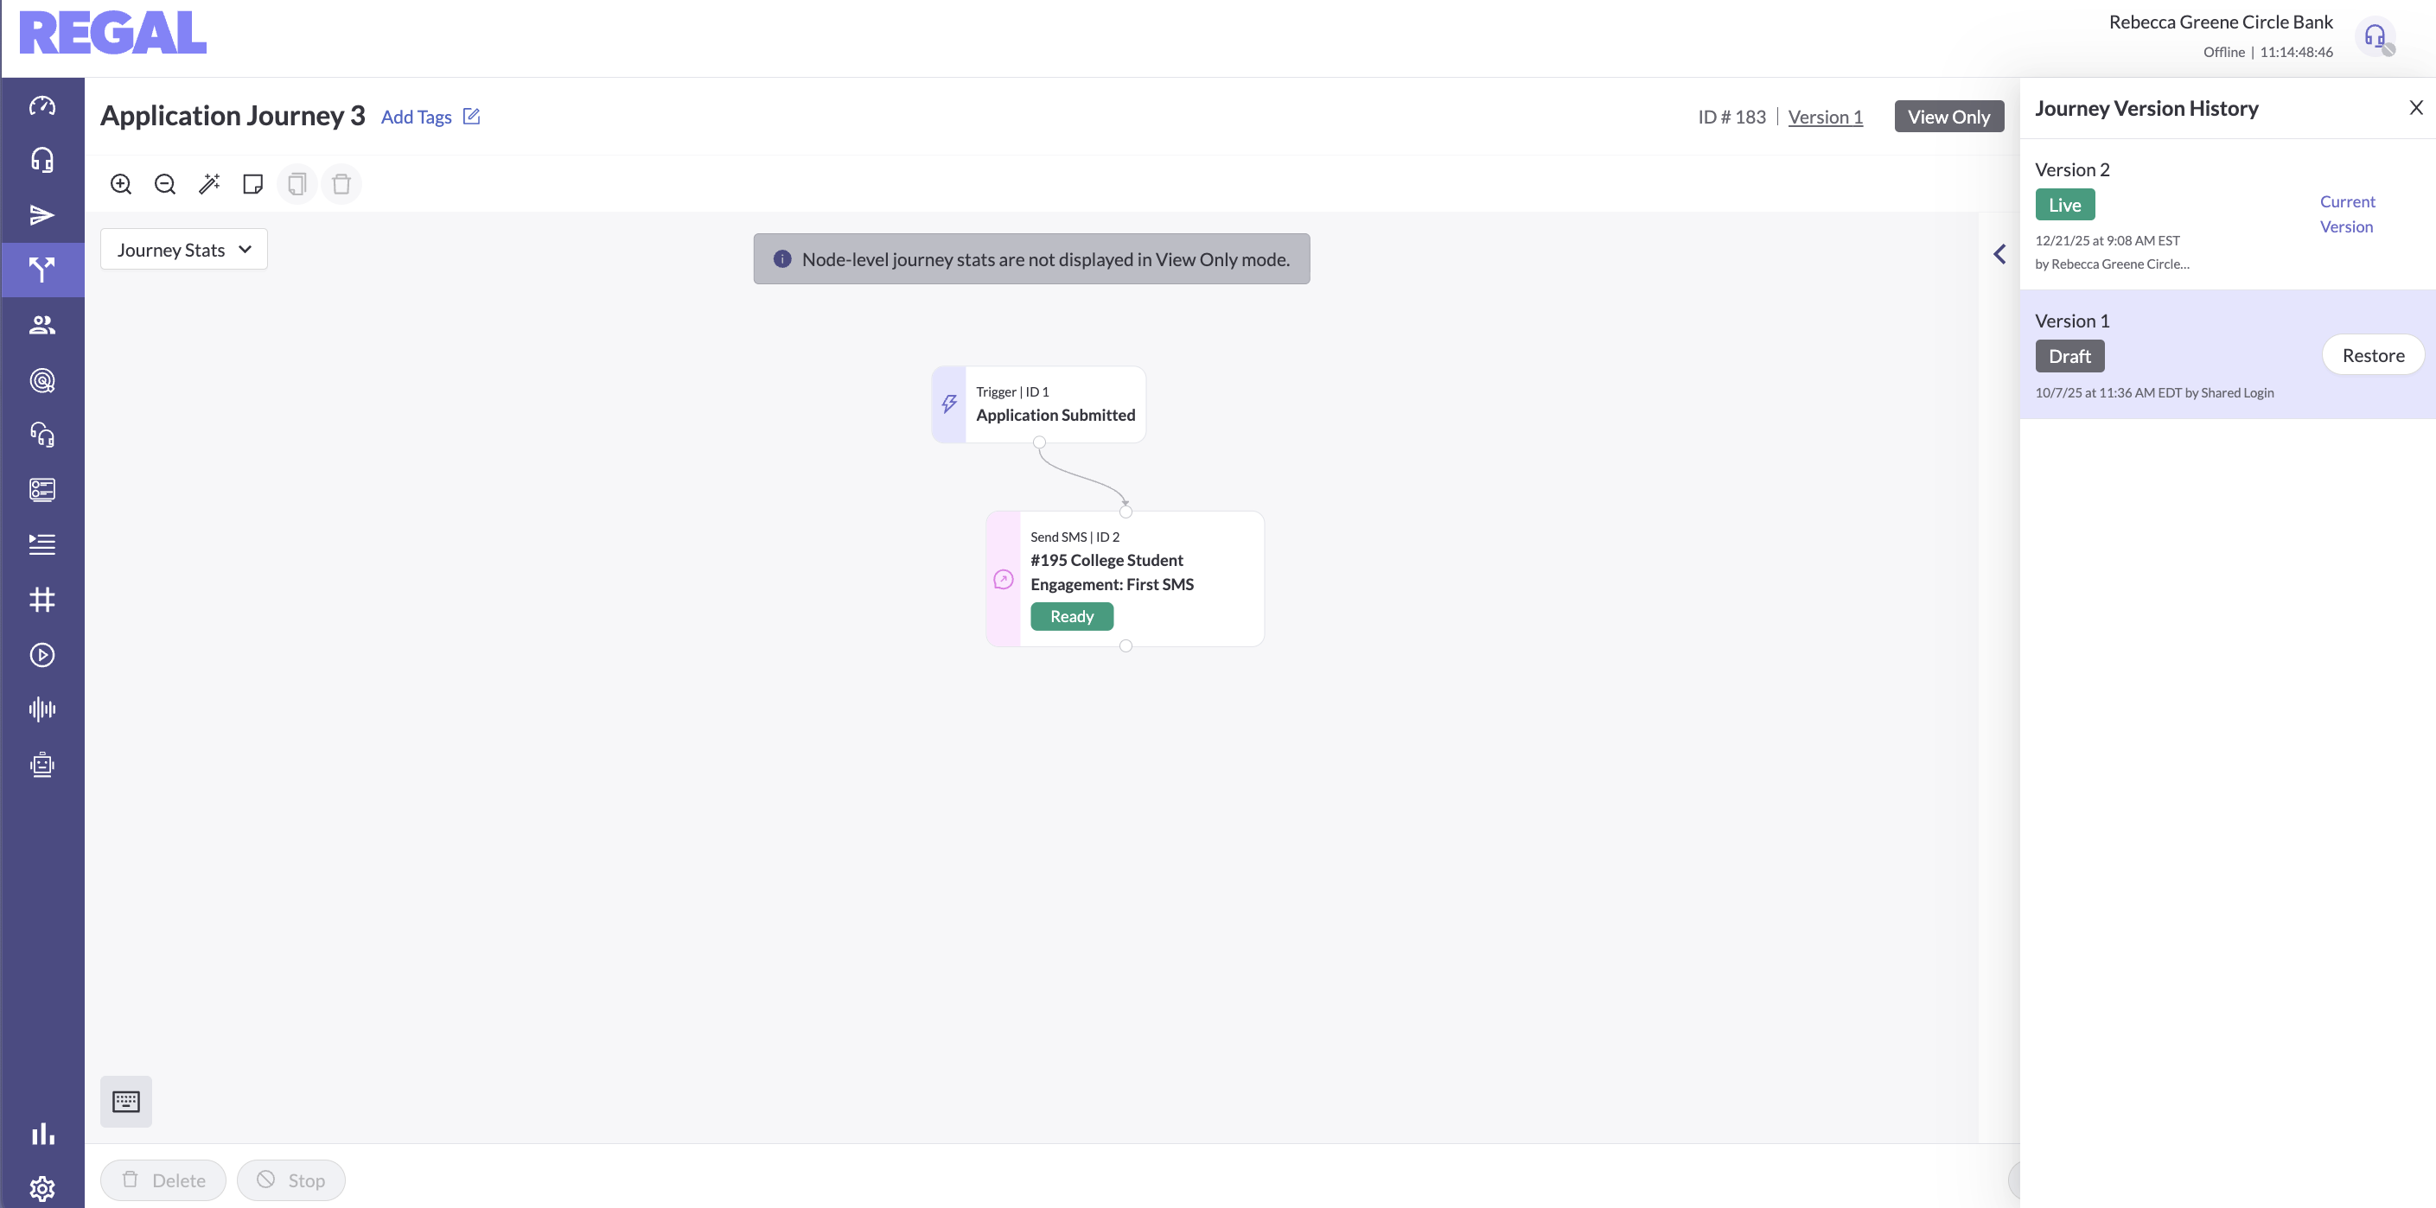
Task: Restore Version 1 of the journey
Action: (2372, 355)
